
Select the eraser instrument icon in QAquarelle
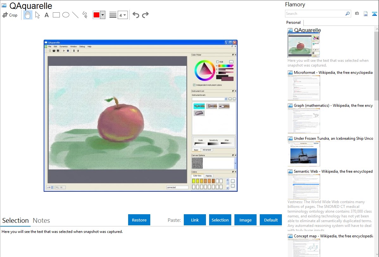(x=199, y=113)
